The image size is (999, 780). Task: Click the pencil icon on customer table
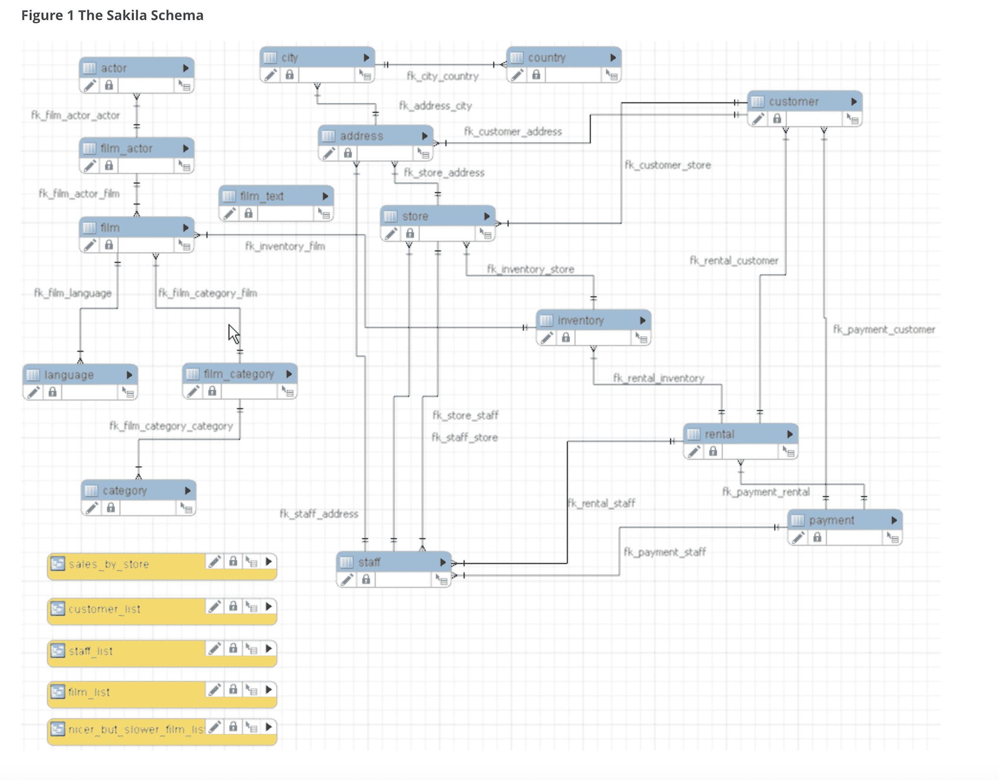click(758, 119)
